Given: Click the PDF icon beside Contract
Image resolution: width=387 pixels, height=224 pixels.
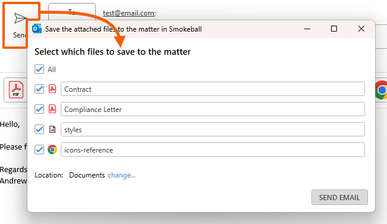Looking at the screenshot, I should tap(52, 89).
